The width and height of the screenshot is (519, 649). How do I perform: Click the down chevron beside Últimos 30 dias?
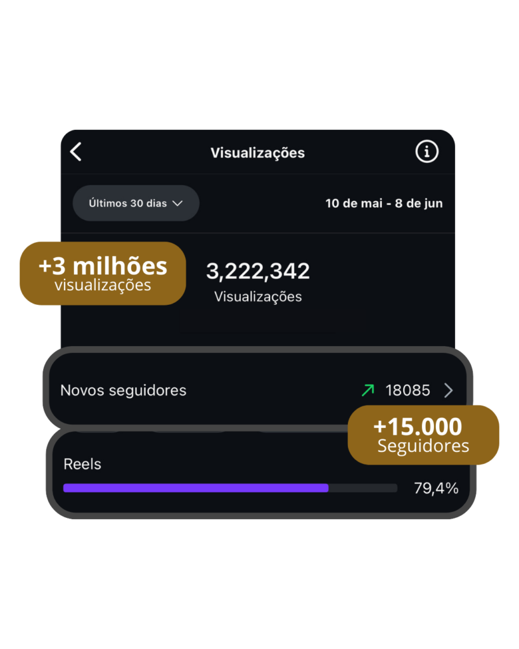(177, 203)
